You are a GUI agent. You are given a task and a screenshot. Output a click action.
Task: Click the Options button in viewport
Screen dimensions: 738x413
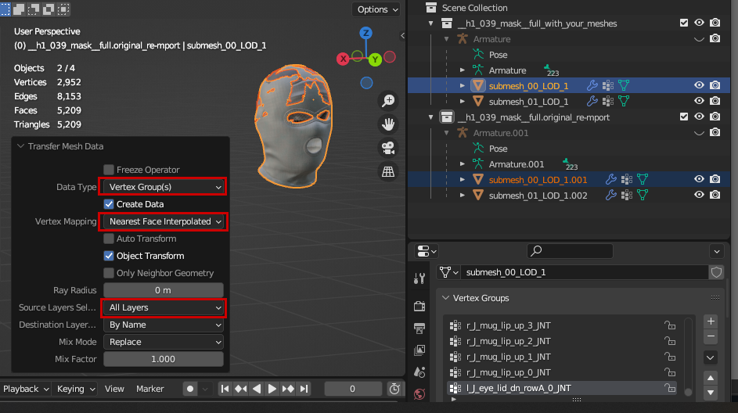[x=376, y=9]
